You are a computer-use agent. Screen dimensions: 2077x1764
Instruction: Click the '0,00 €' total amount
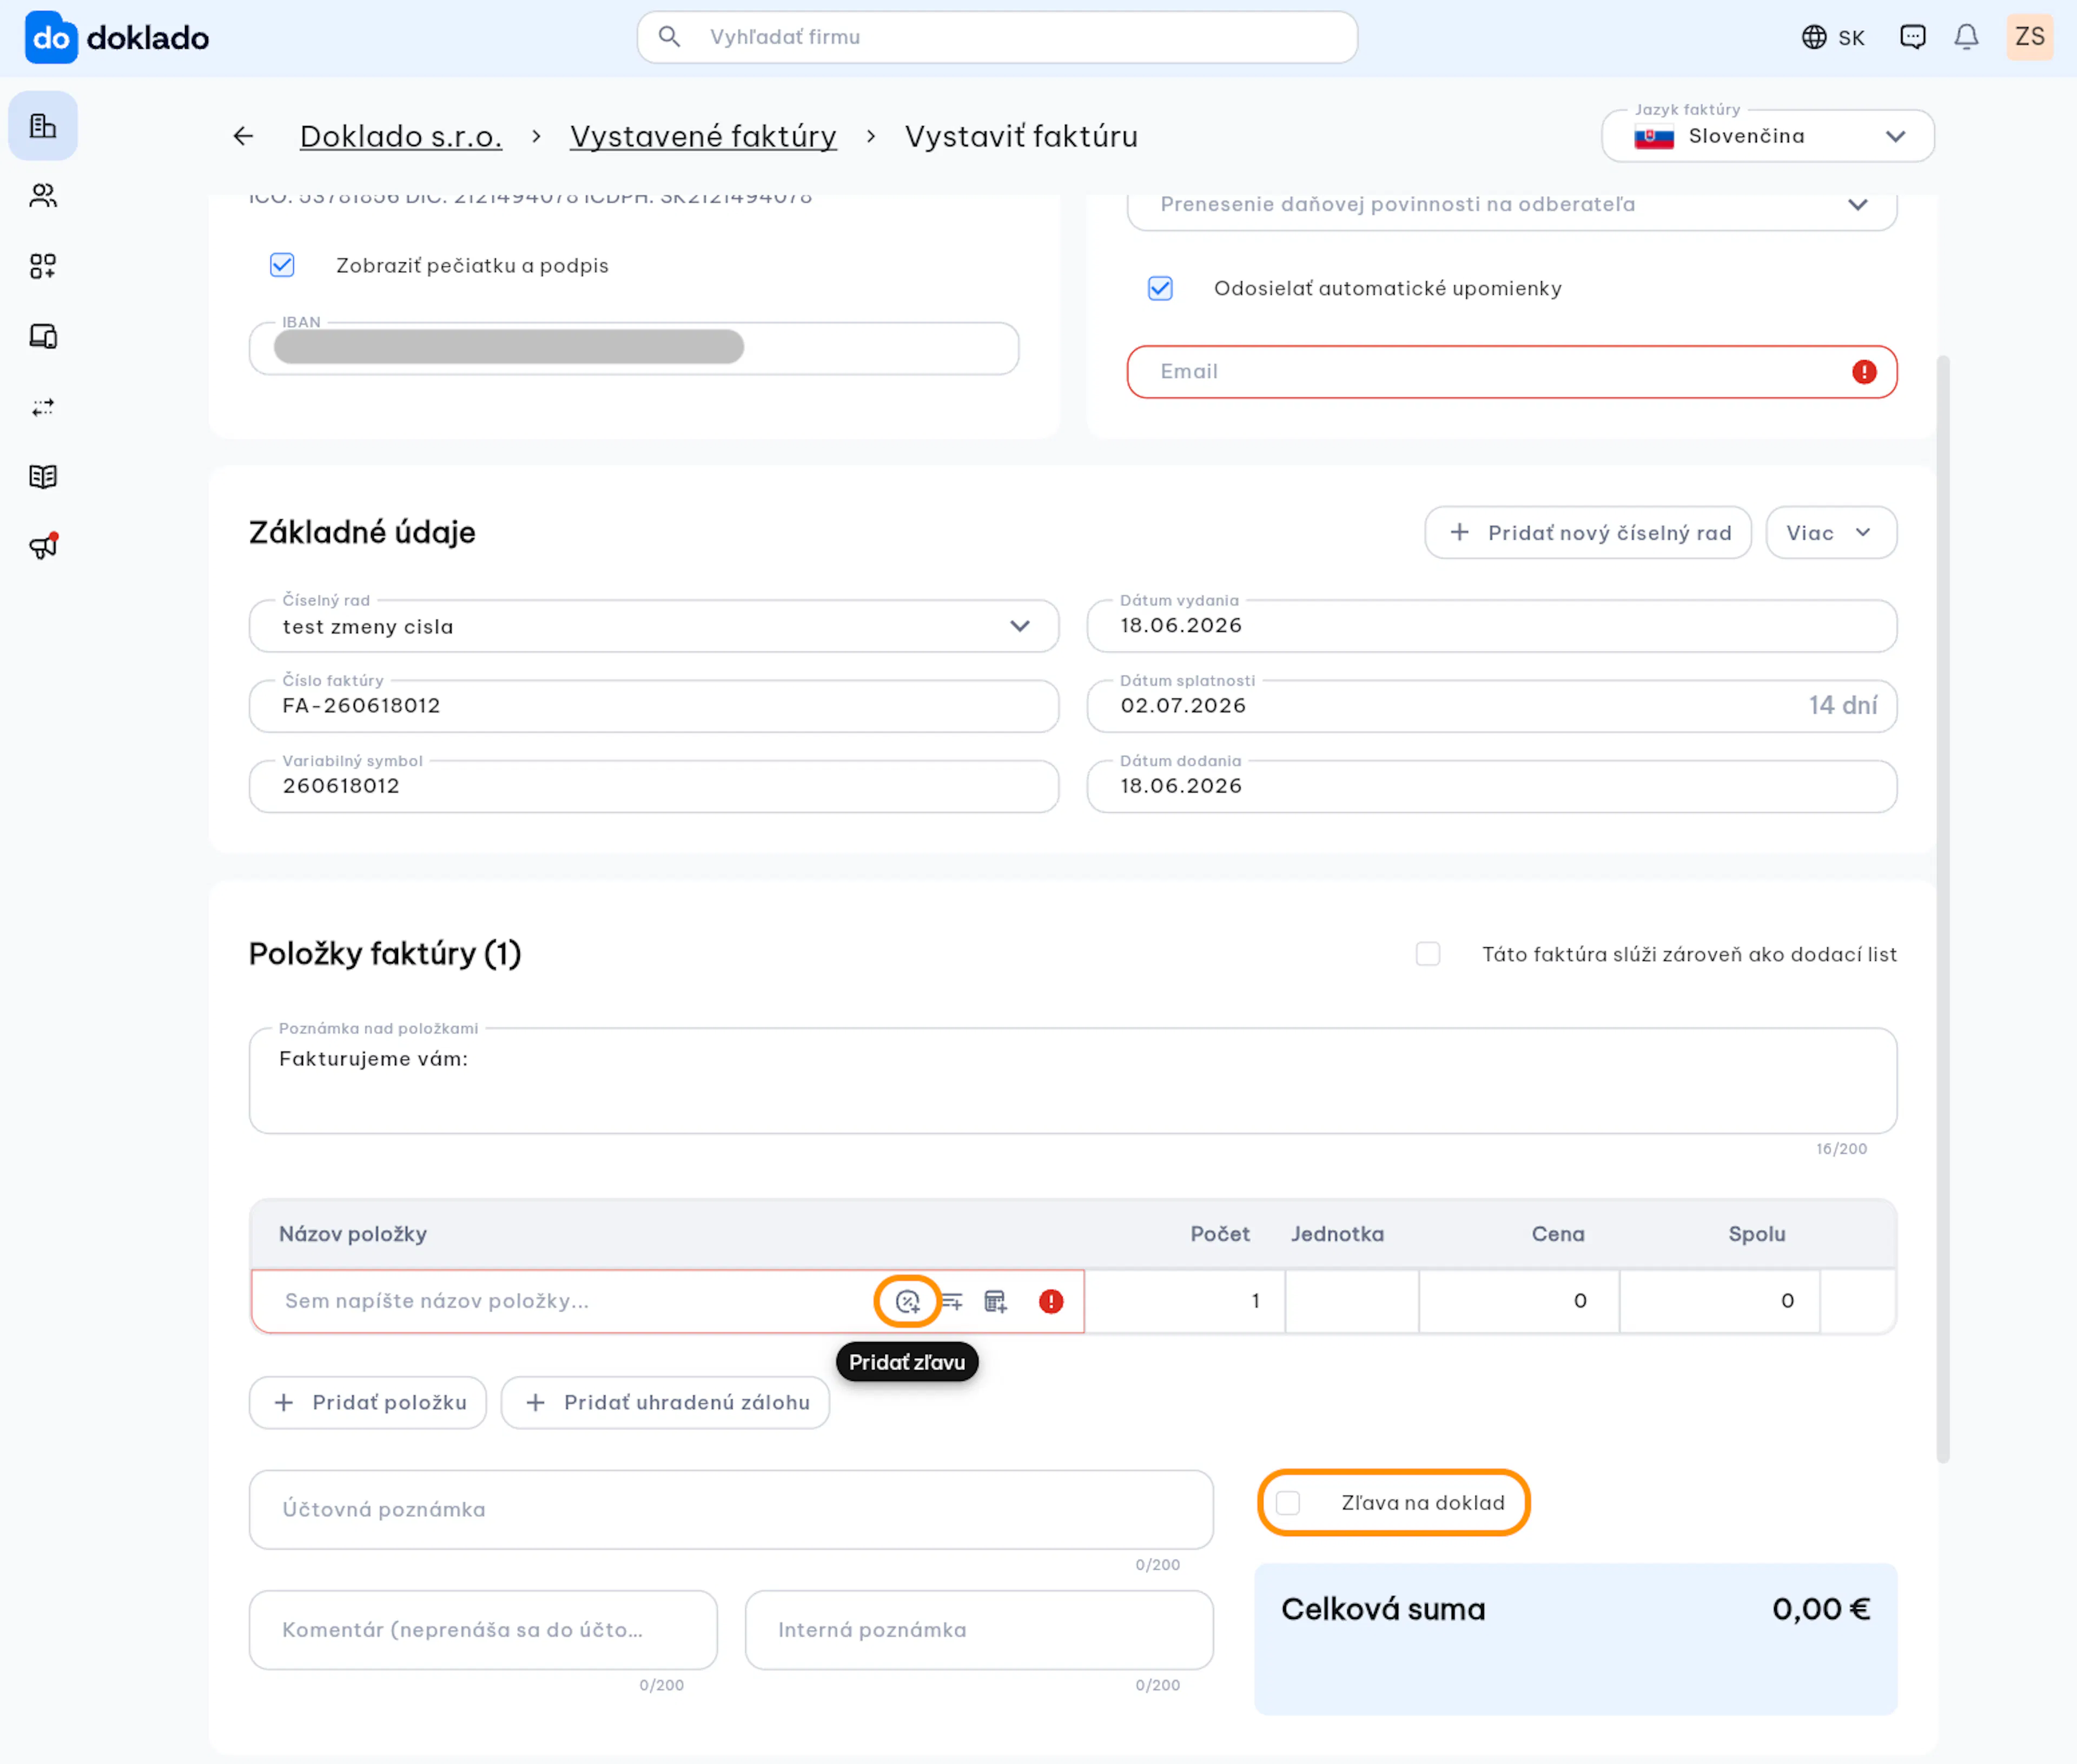pyautogui.click(x=1820, y=1609)
